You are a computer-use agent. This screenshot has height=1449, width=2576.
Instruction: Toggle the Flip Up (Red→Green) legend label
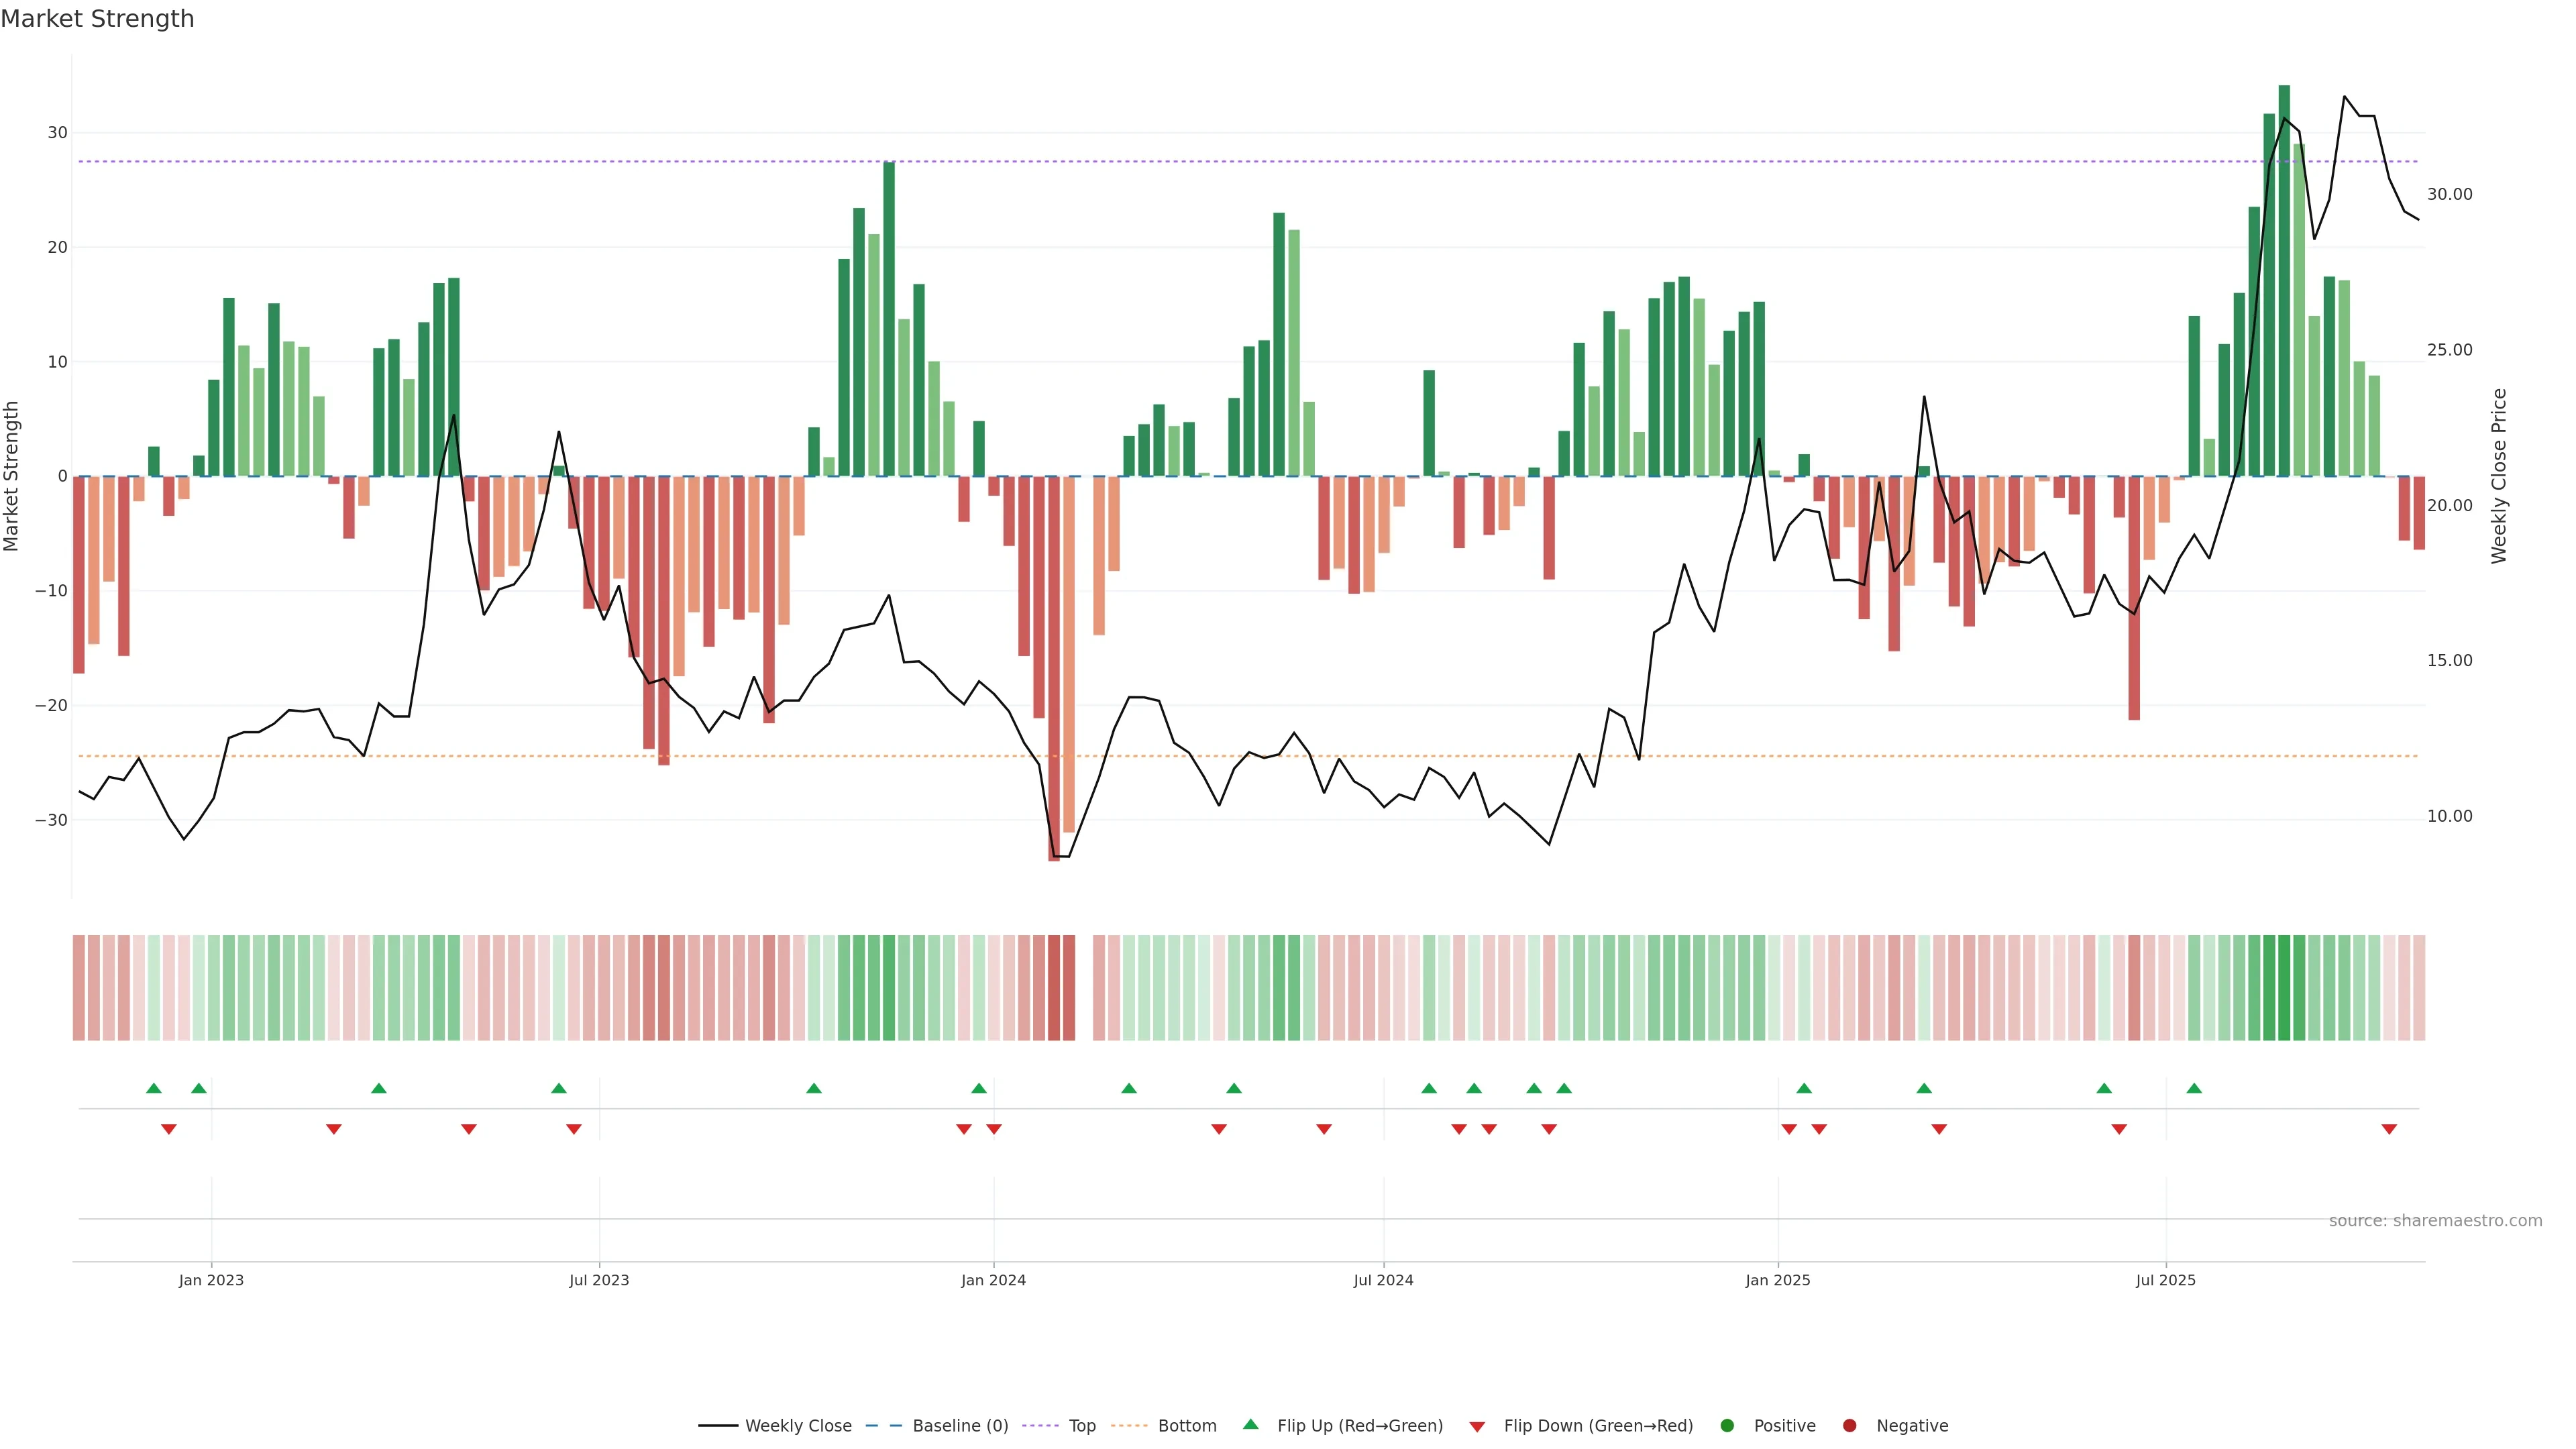[x=1360, y=1426]
